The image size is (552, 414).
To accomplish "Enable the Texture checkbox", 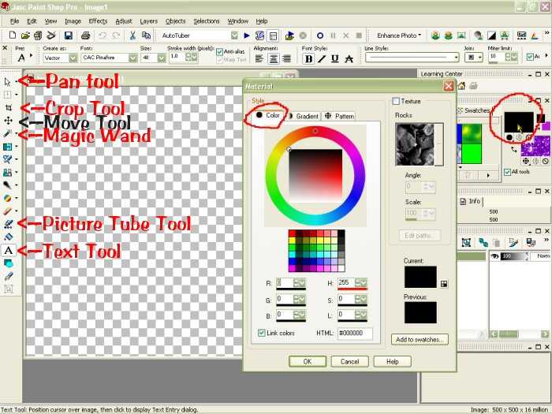I will coord(396,102).
